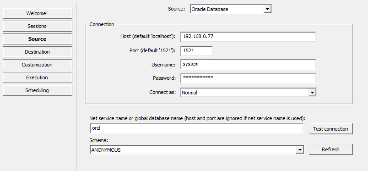Open the Customization section

click(x=38, y=65)
